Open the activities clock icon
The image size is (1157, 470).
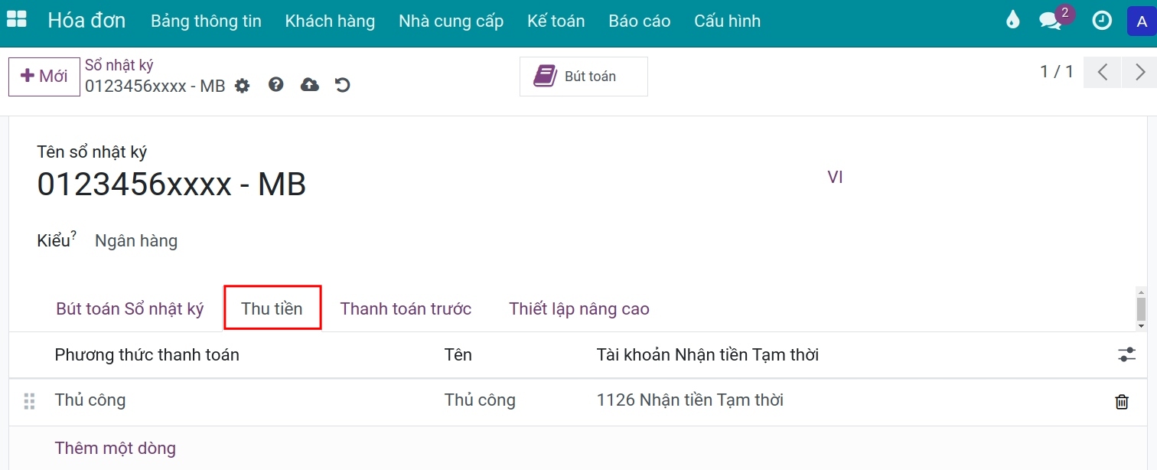click(1102, 21)
